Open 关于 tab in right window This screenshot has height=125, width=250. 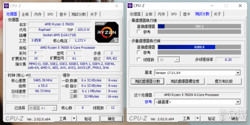click(217, 14)
